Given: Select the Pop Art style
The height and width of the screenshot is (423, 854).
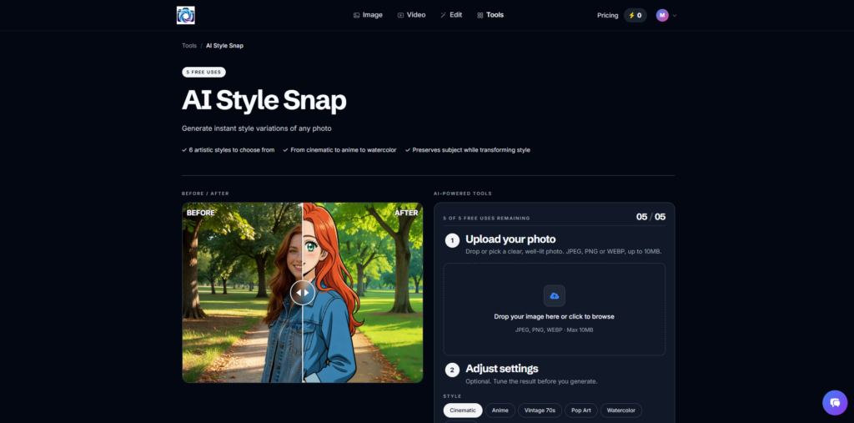Looking at the screenshot, I should point(581,410).
